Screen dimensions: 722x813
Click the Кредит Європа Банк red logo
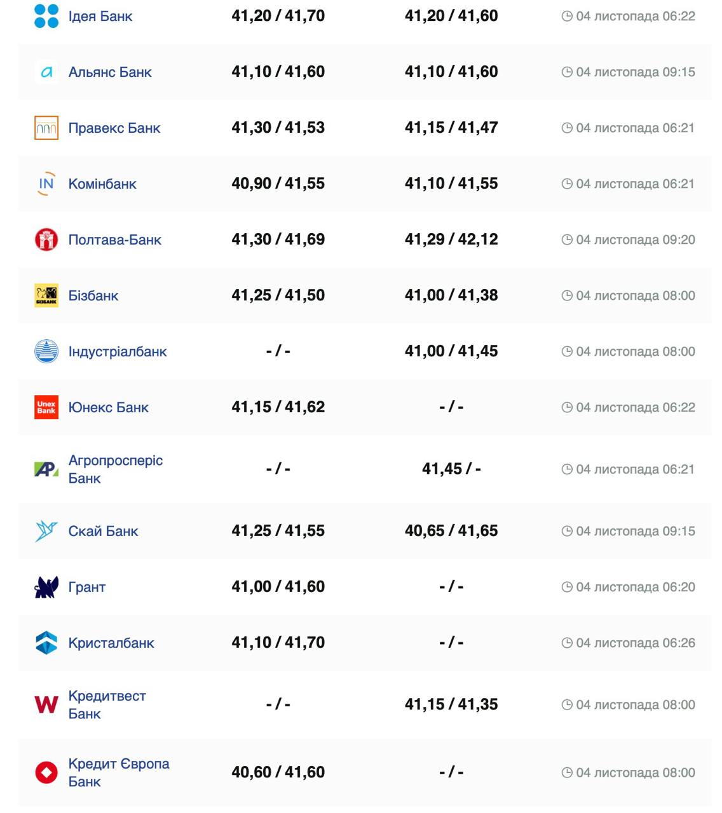pyautogui.click(x=46, y=772)
